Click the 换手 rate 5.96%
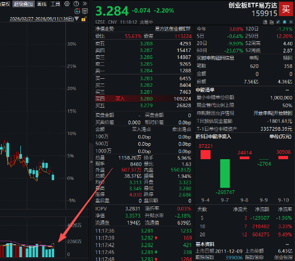The width and height of the screenshot is (295, 261). [184, 158]
